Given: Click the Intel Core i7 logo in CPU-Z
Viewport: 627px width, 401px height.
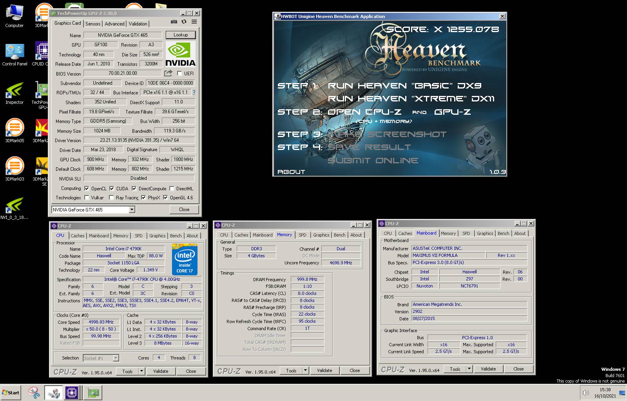Looking at the screenshot, I should click(184, 259).
